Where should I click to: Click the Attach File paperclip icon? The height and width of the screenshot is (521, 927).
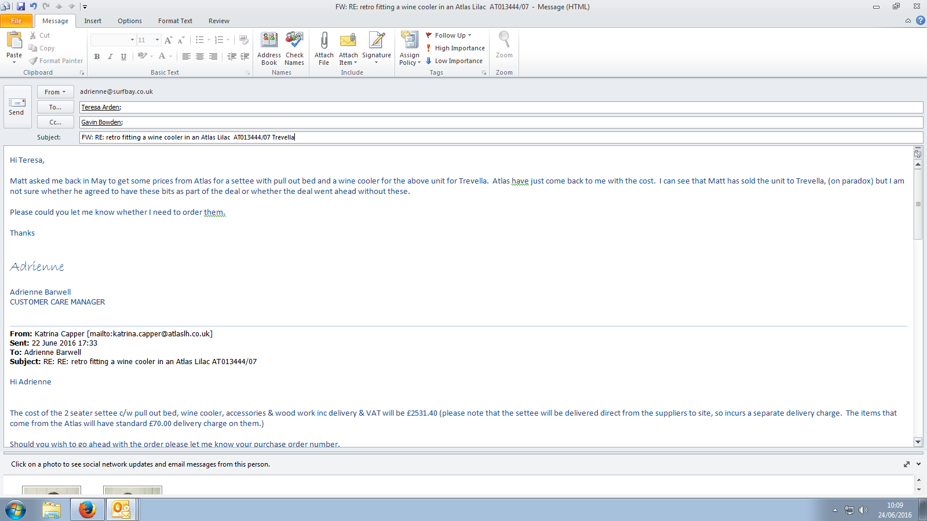pyautogui.click(x=324, y=41)
